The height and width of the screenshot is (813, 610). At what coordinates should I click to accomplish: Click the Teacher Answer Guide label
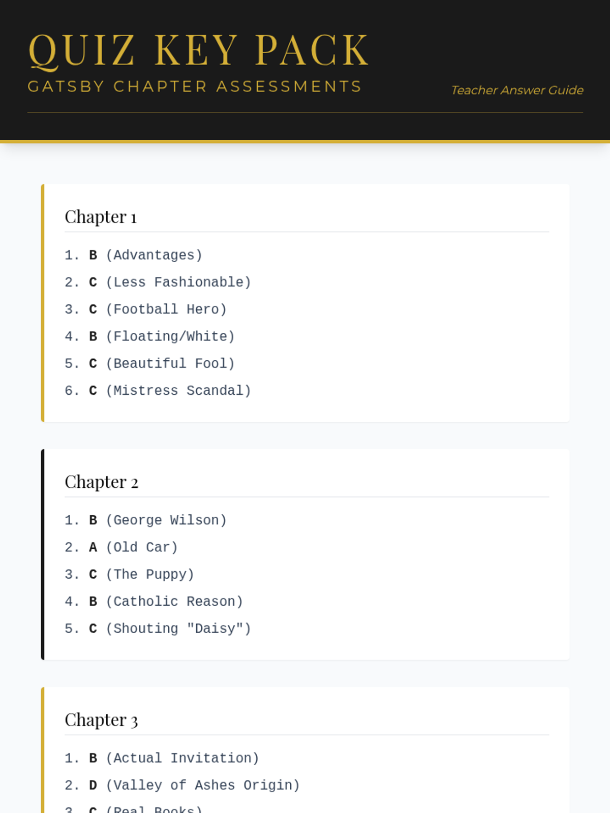(x=517, y=90)
